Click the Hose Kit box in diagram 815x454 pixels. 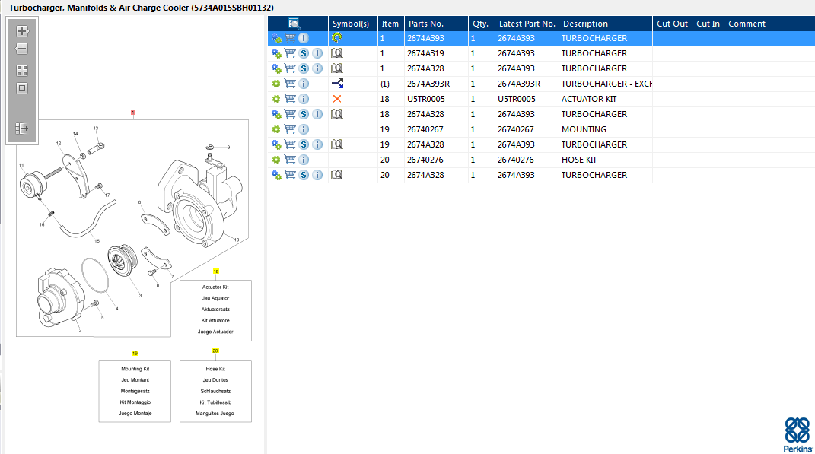click(x=215, y=391)
